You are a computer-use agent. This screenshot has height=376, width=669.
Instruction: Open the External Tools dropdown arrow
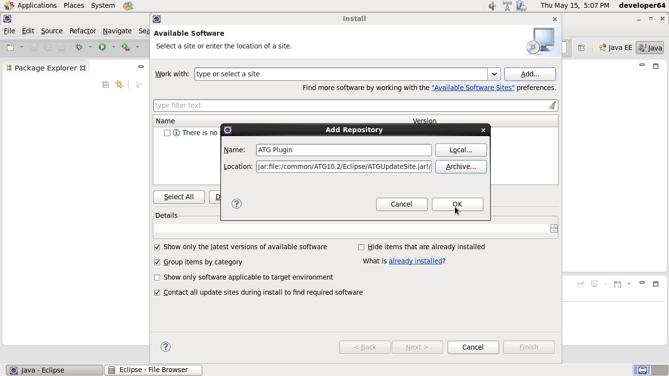[x=137, y=47]
